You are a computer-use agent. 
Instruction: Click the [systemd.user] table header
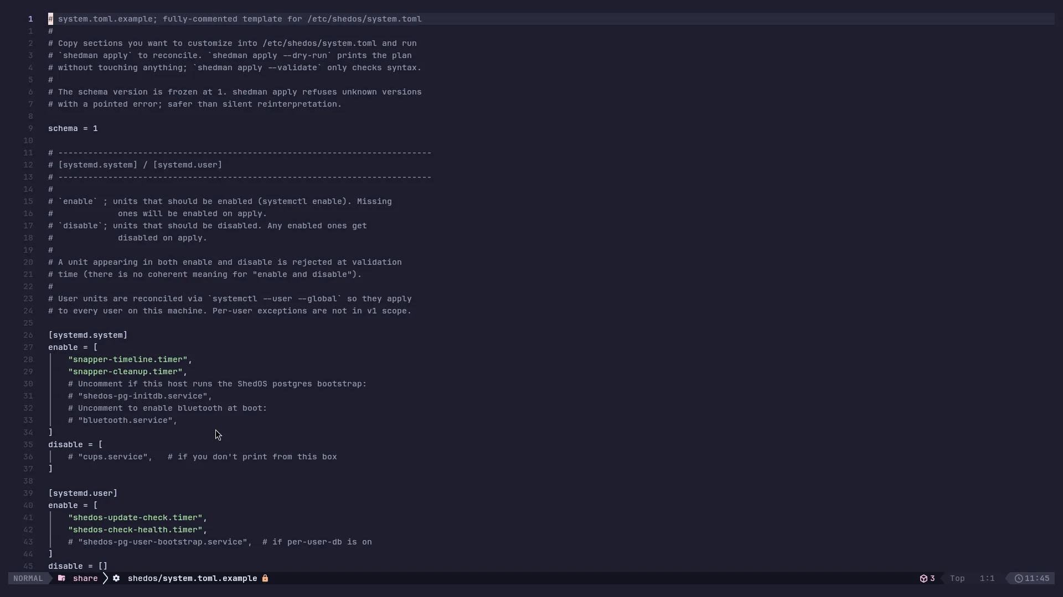(83, 493)
